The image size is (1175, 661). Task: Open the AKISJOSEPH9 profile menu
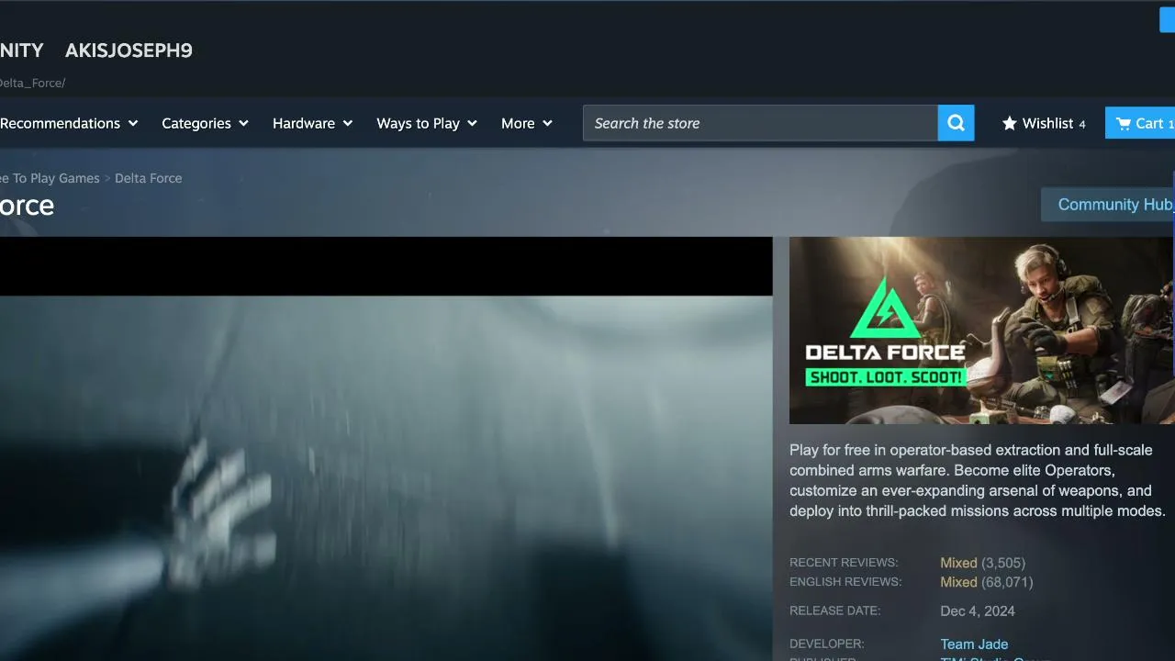tap(129, 50)
